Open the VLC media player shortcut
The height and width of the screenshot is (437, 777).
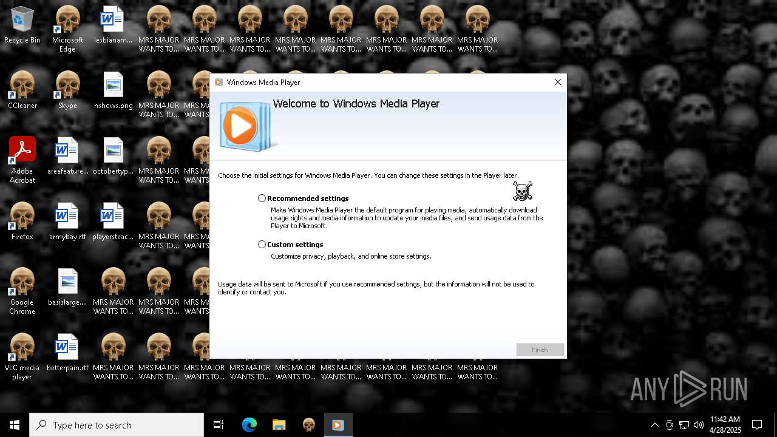tap(22, 357)
